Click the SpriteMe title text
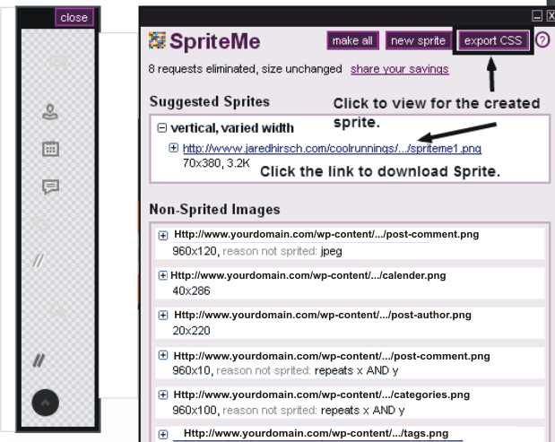Image resolution: width=555 pixels, height=442 pixels. [x=215, y=41]
